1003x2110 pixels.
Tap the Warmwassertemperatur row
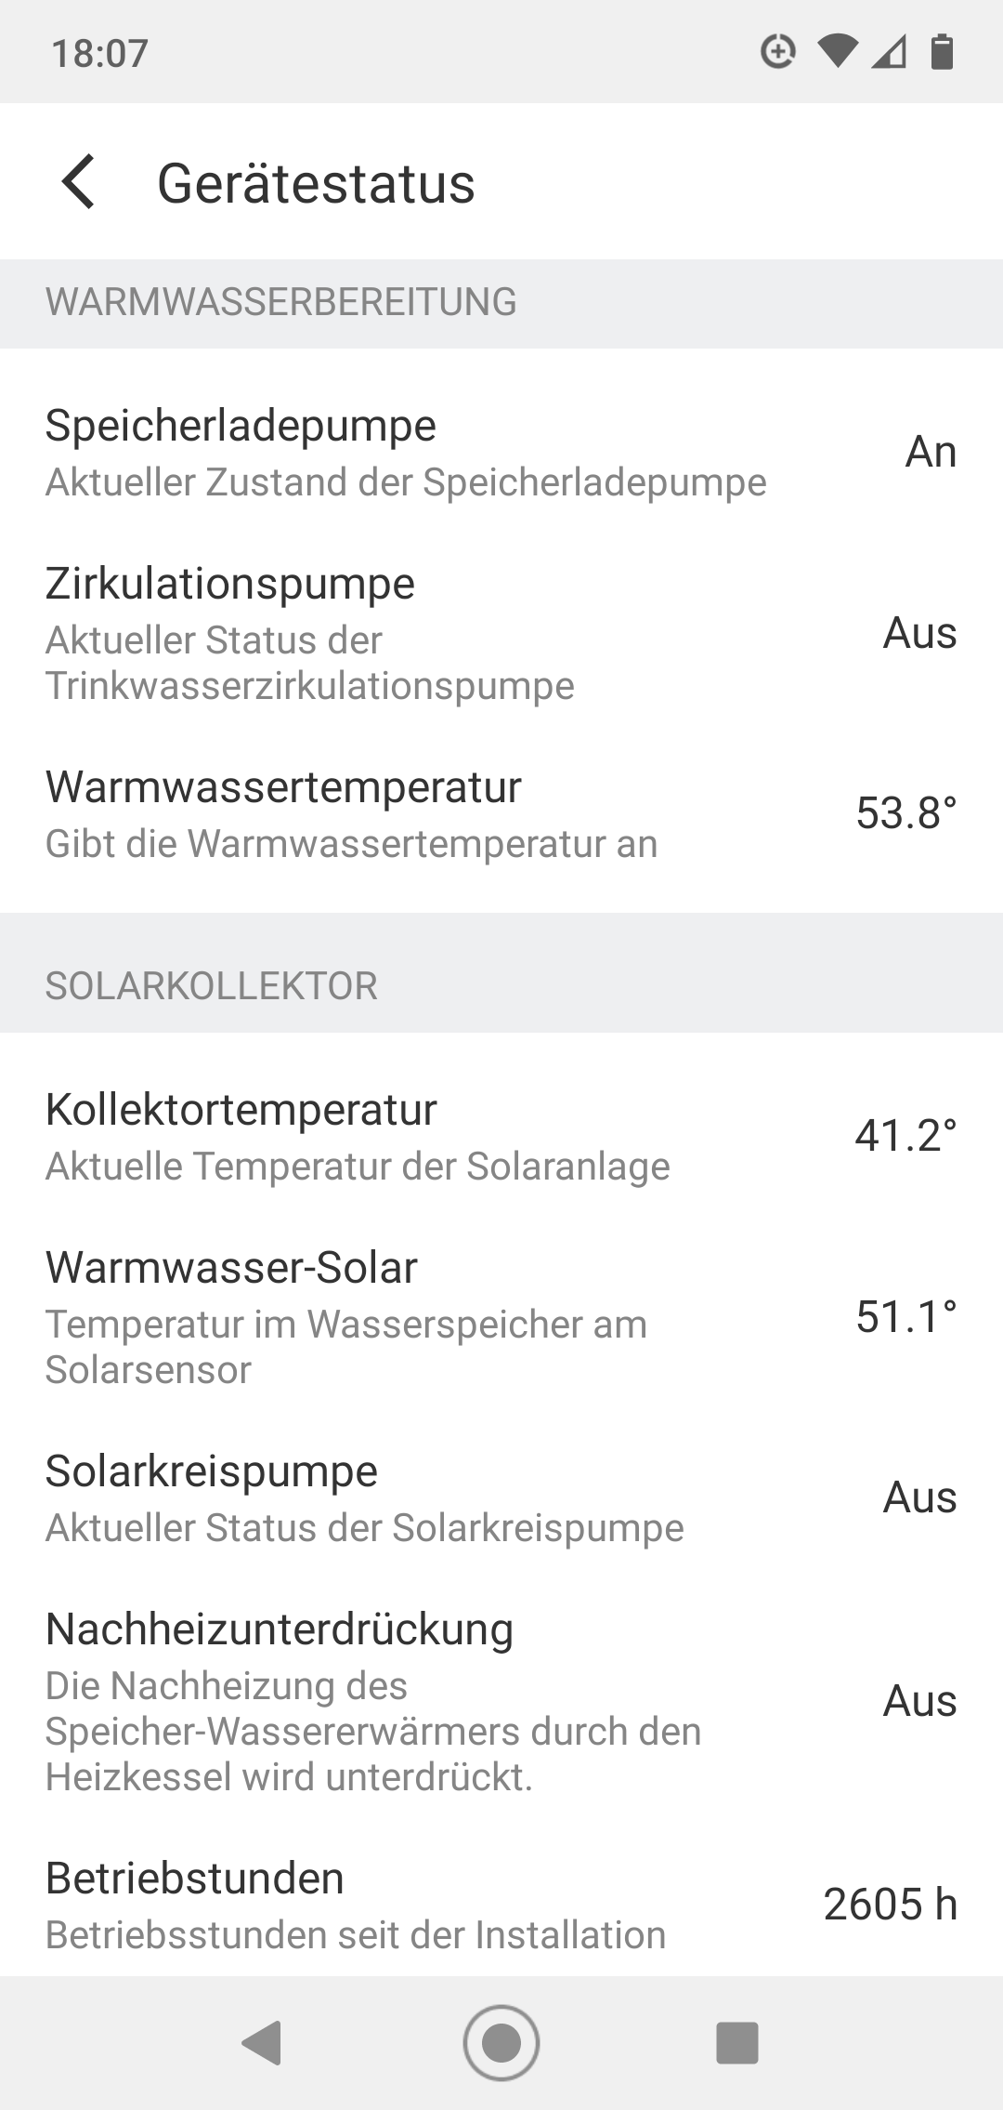click(x=501, y=814)
